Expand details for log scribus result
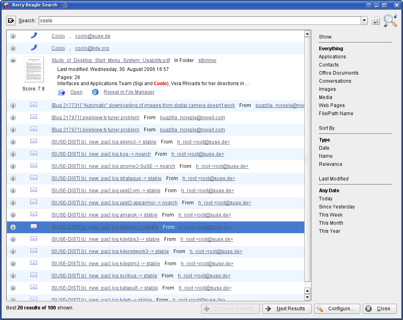403x320 pixels. pyautogui.click(x=13, y=276)
